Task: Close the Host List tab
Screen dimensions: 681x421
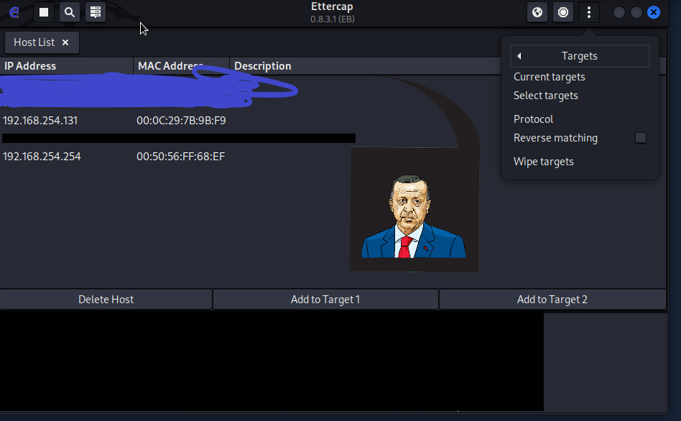Action: click(65, 42)
